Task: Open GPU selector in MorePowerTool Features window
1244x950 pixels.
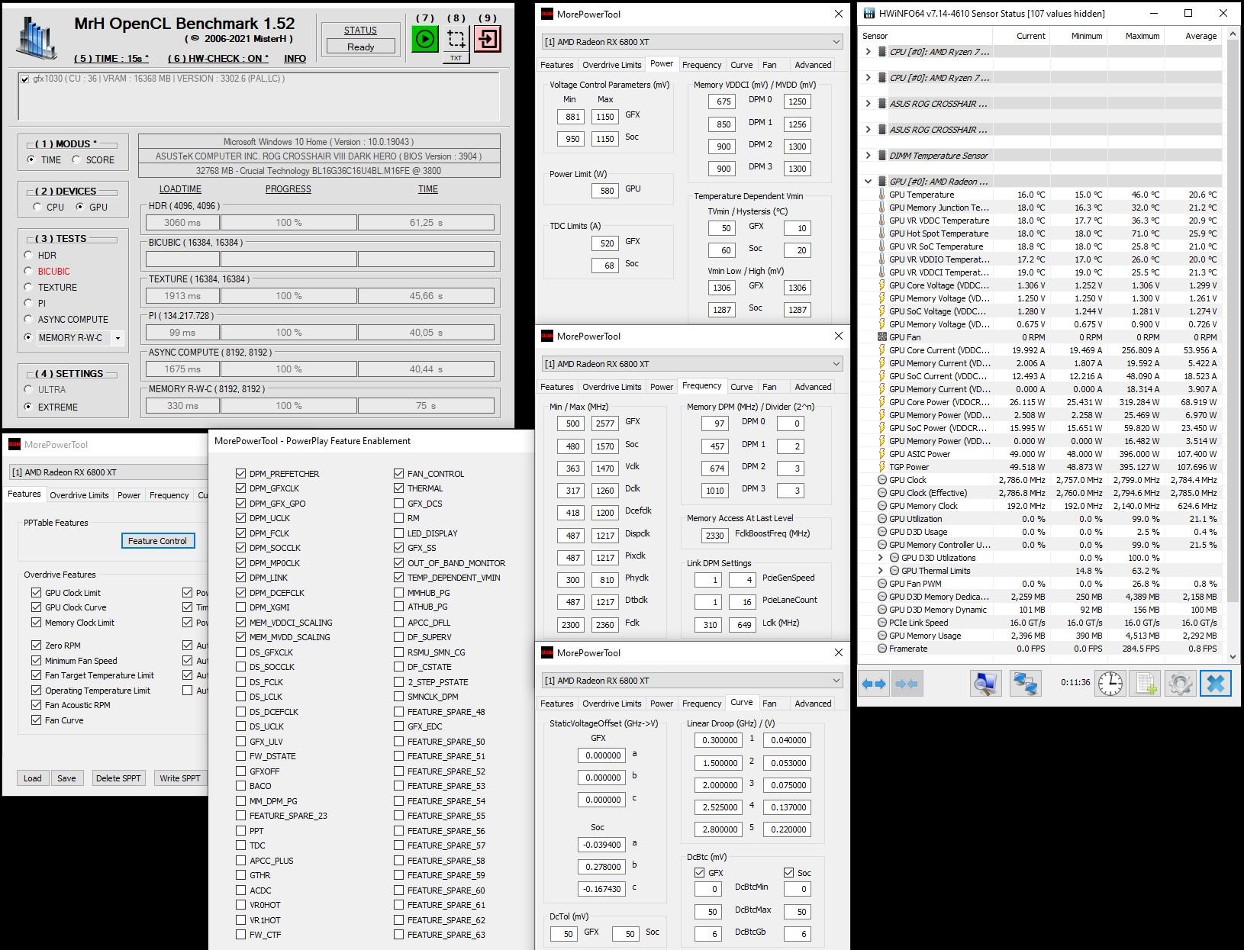Action: point(108,472)
